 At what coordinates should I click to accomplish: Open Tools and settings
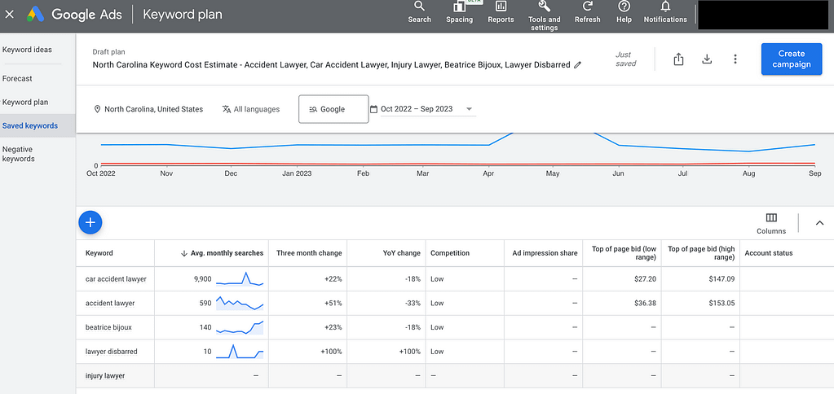click(544, 16)
